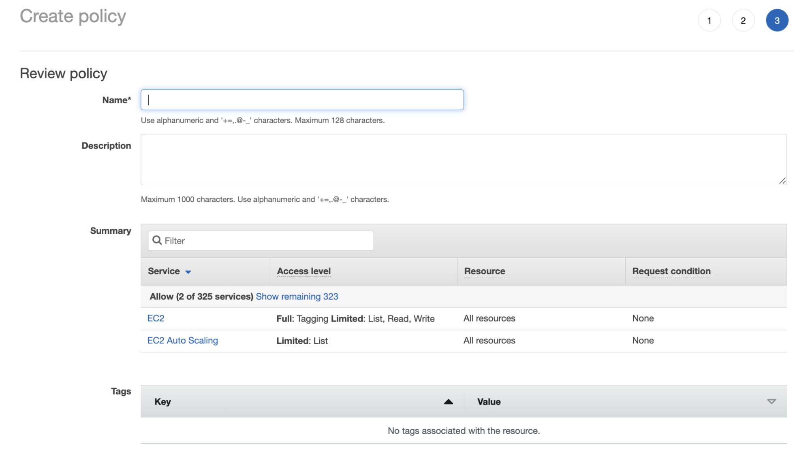
Task: Show remaining 323 services
Action: (x=297, y=296)
